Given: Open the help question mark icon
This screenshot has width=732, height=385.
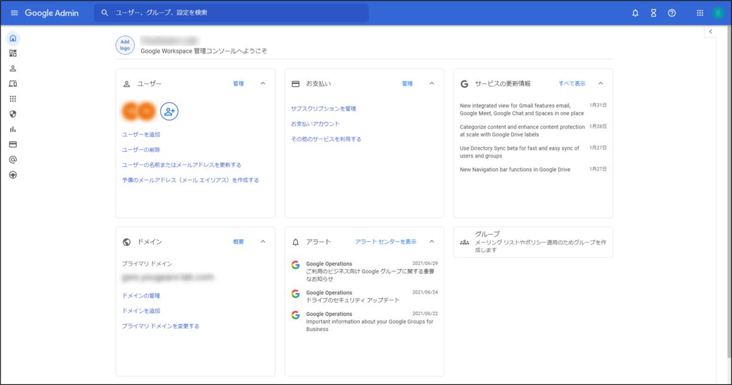Looking at the screenshot, I should [x=672, y=13].
